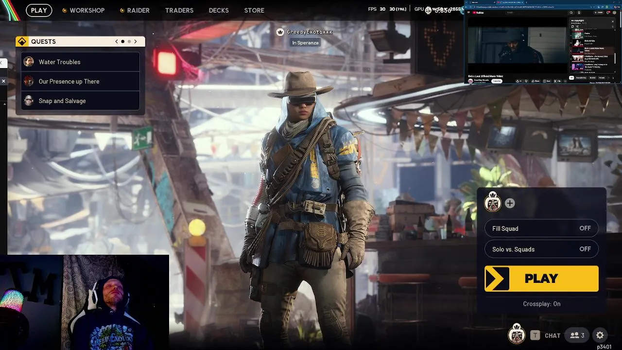
Task: Click the GreedyExotixxx player name tag
Action: pyautogui.click(x=310, y=32)
